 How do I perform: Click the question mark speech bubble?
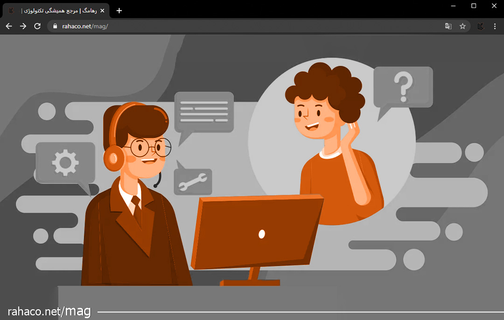pos(403,87)
